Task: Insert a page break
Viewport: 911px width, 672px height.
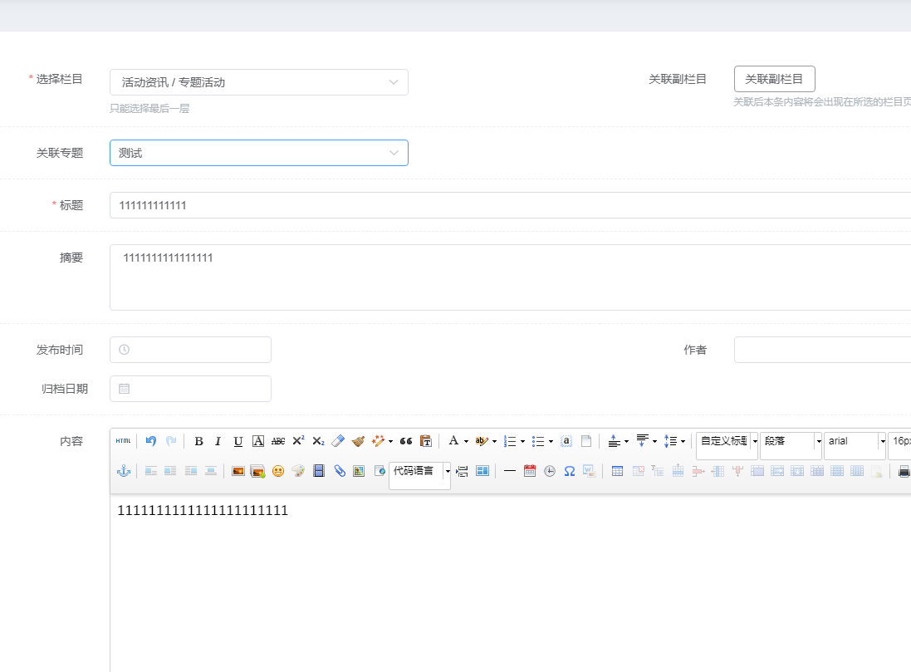Action: pyautogui.click(x=462, y=471)
